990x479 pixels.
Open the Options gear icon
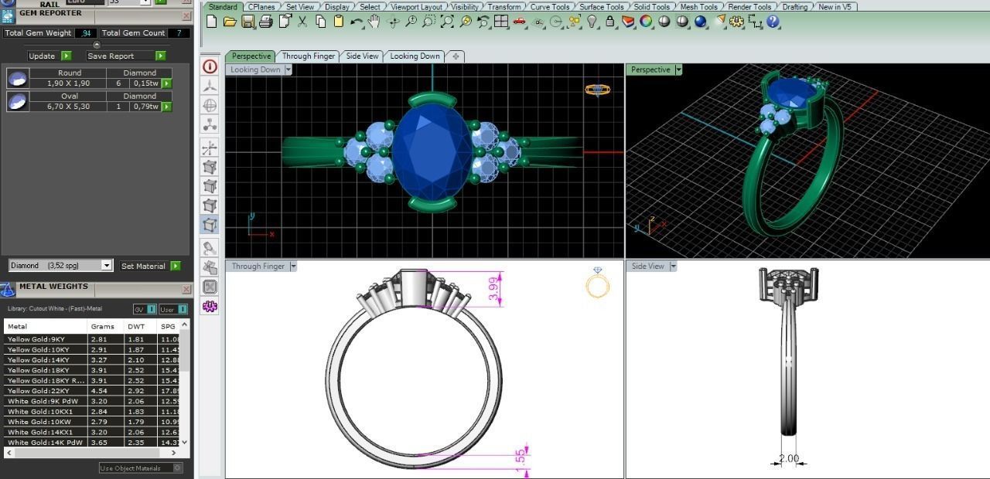pyautogui.click(x=736, y=22)
